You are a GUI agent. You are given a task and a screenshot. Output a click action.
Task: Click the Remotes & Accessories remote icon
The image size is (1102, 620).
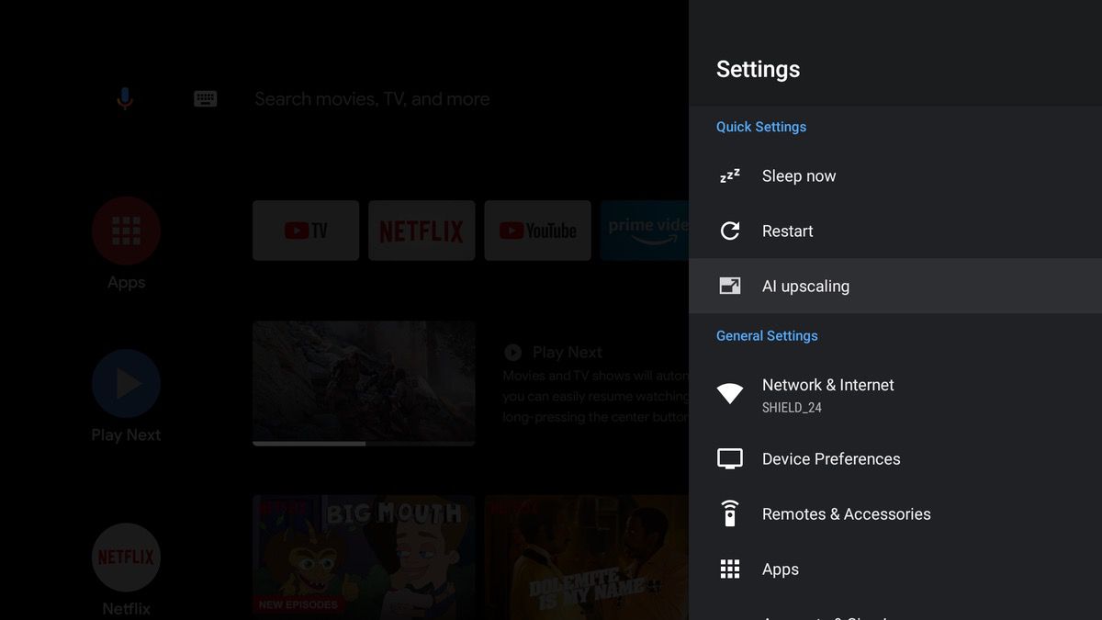point(730,514)
